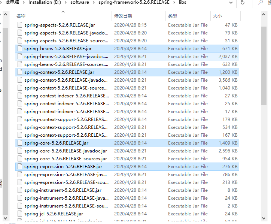Click the 2020/4/28 8:15 date cell

[x=130, y=25]
